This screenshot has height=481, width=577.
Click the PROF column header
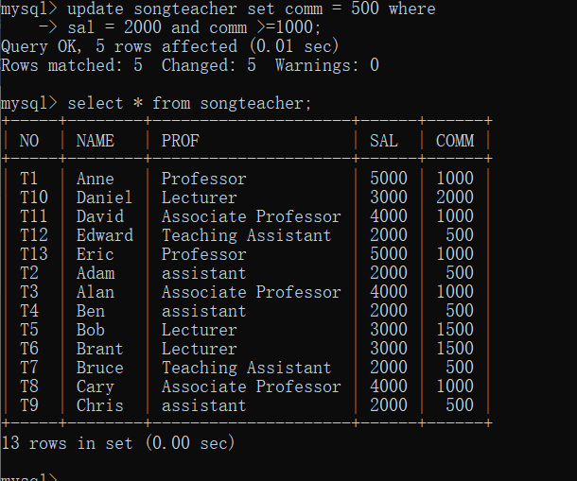coord(180,141)
